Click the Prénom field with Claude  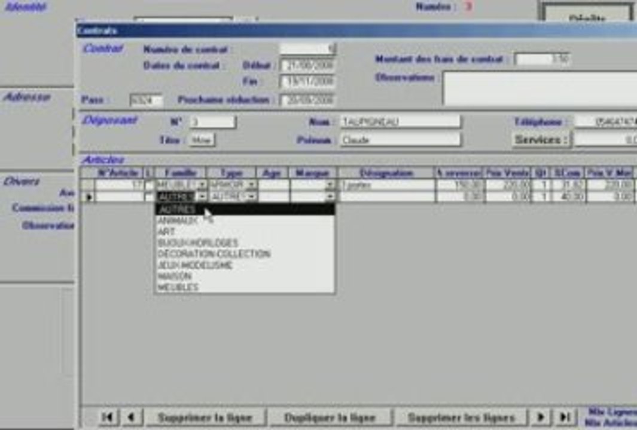[x=400, y=140]
